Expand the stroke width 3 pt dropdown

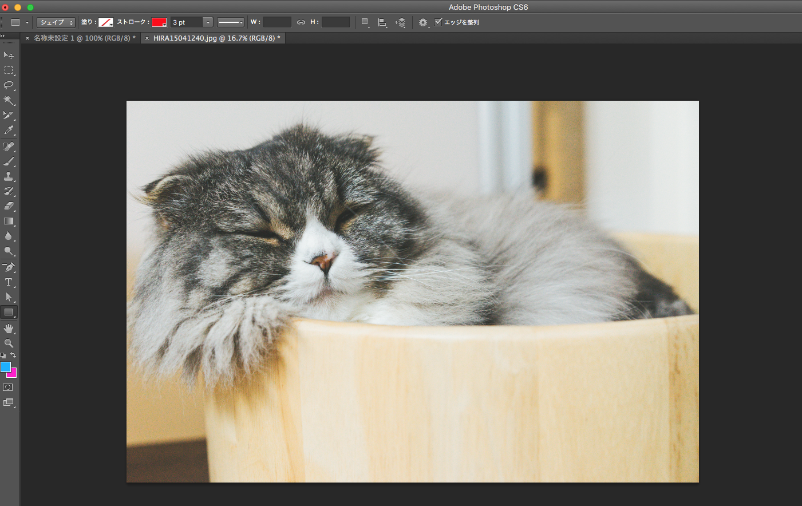208,22
